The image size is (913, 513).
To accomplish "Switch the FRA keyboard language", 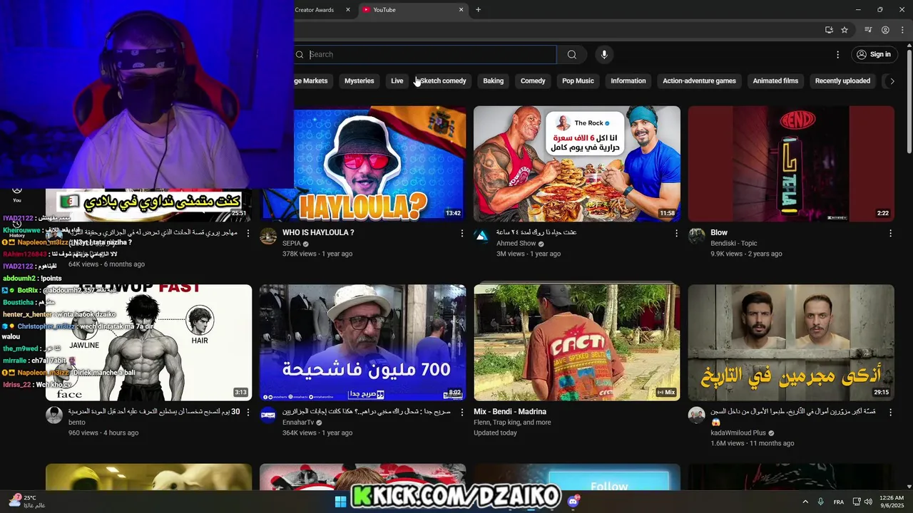I will (839, 502).
